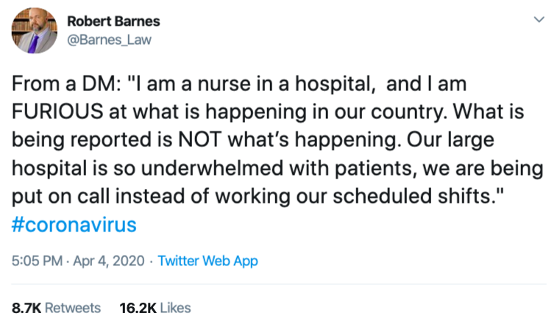Screen dimensions: 557x327
Task: Open the Twitter Web App source link
Action: (x=208, y=260)
